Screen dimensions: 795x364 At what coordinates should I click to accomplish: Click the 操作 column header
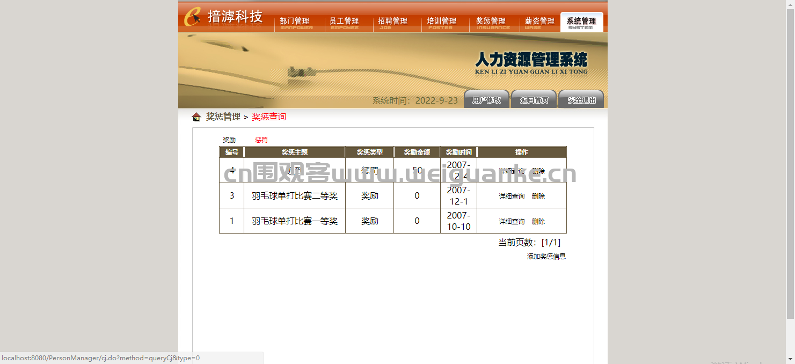tap(522, 152)
